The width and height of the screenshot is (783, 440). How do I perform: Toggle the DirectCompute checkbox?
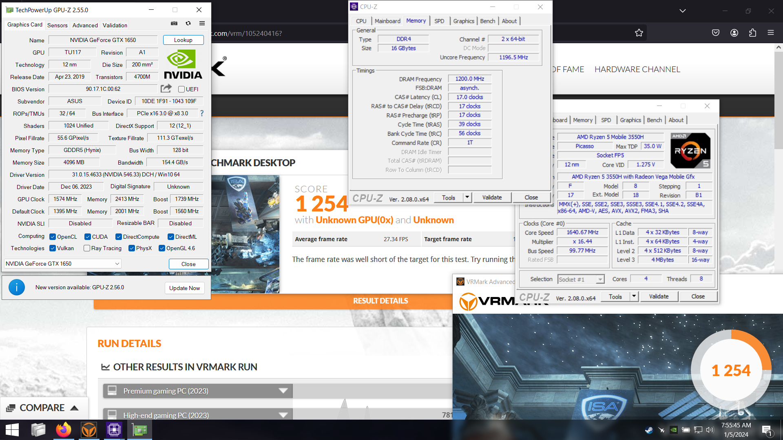[x=119, y=237]
